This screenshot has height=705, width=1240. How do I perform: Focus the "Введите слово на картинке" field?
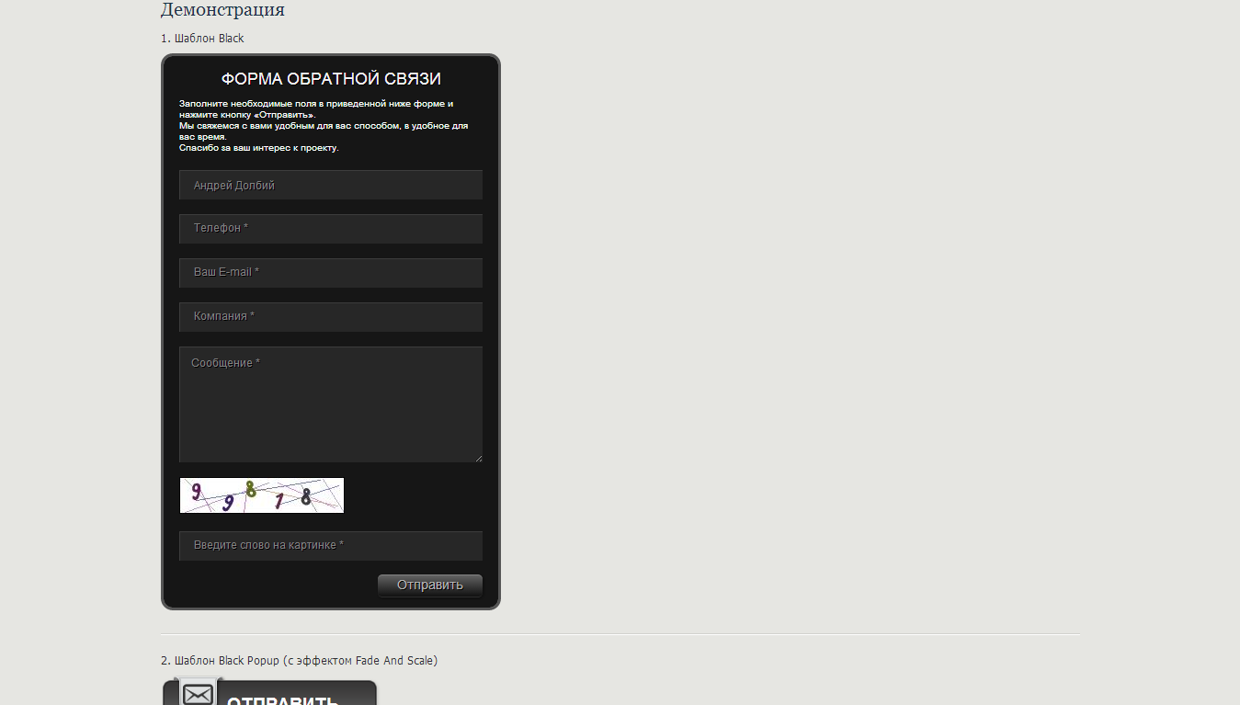click(330, 546)
